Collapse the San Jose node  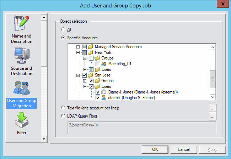[78, 75]
